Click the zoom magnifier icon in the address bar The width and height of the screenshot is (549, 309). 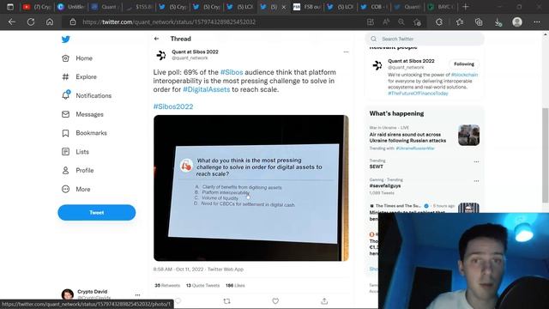tap(401, 22)
